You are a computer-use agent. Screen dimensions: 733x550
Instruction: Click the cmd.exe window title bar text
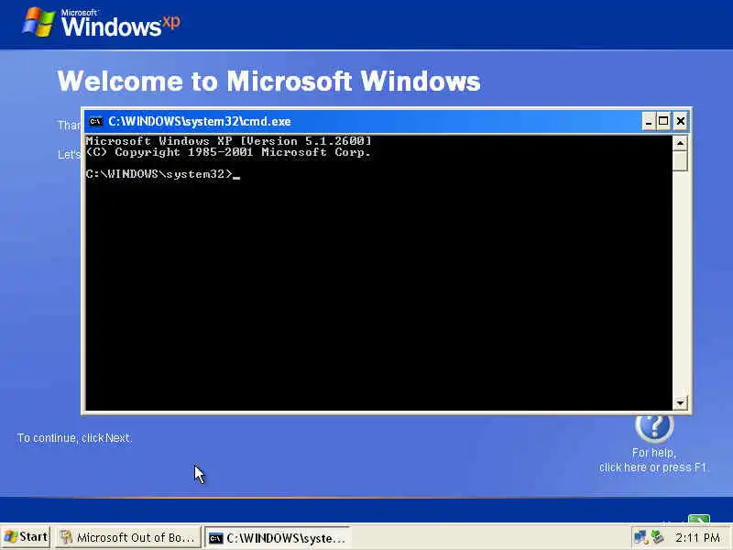click(x=200, y=122)
